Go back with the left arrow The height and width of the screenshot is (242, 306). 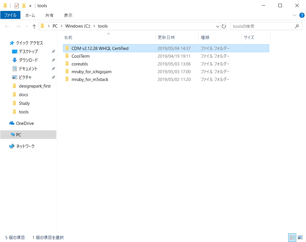pos(7,26)
